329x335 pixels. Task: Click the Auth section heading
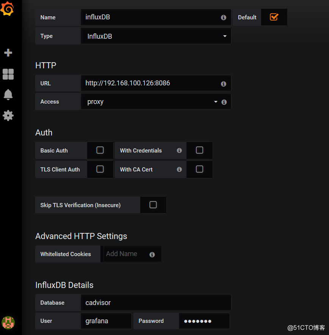[x=44, y=132]
